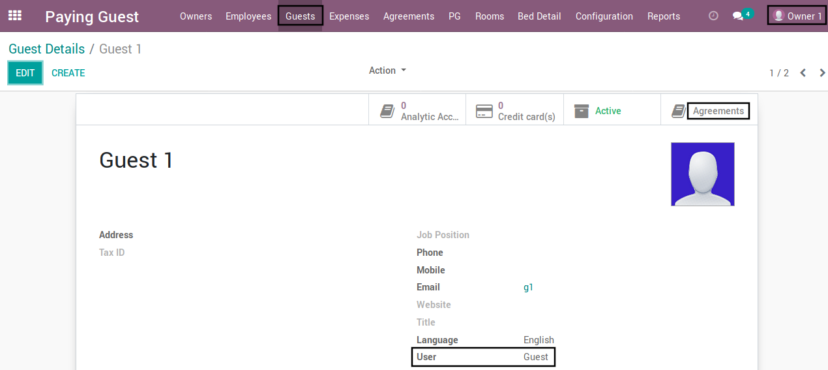
Task: Click the Language field label
Action: coord(437,340)
